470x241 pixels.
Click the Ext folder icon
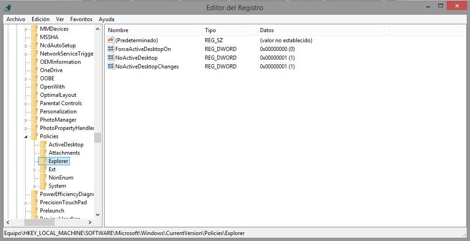[x=43, y=169]
